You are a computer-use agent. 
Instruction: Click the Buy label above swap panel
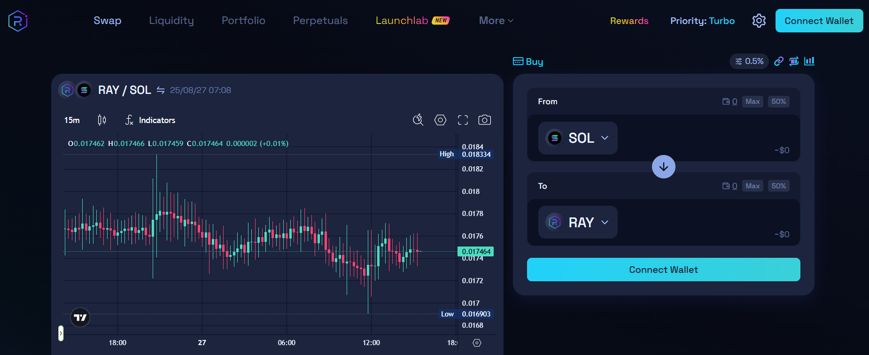(x=535, y=62)
